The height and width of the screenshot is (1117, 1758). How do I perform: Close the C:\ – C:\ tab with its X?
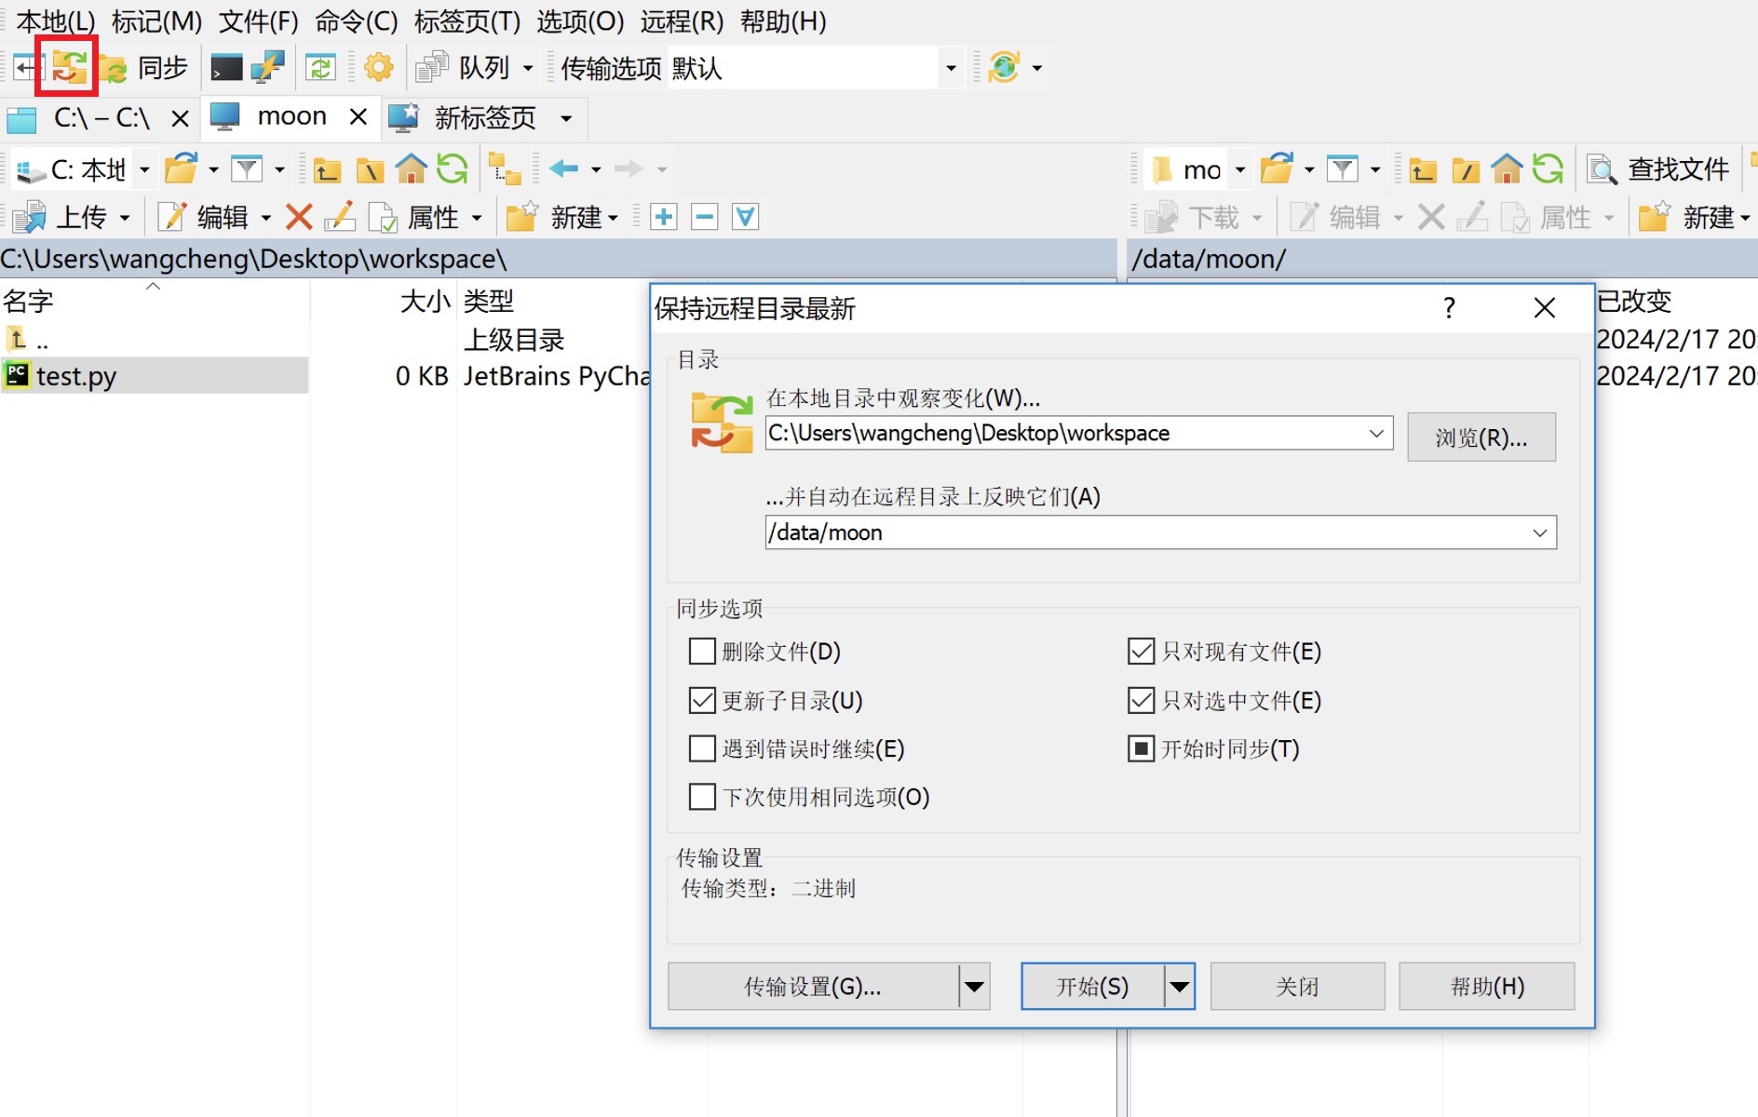pyautogui.click(x=180, y=118)
